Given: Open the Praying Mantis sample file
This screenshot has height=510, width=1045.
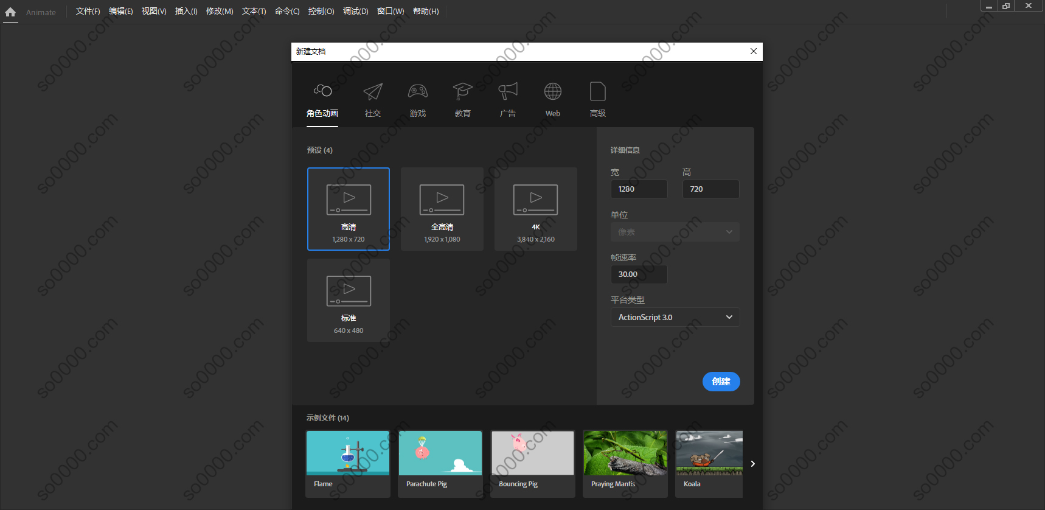Looking at the screenshot, I should (x=625, y=464).
